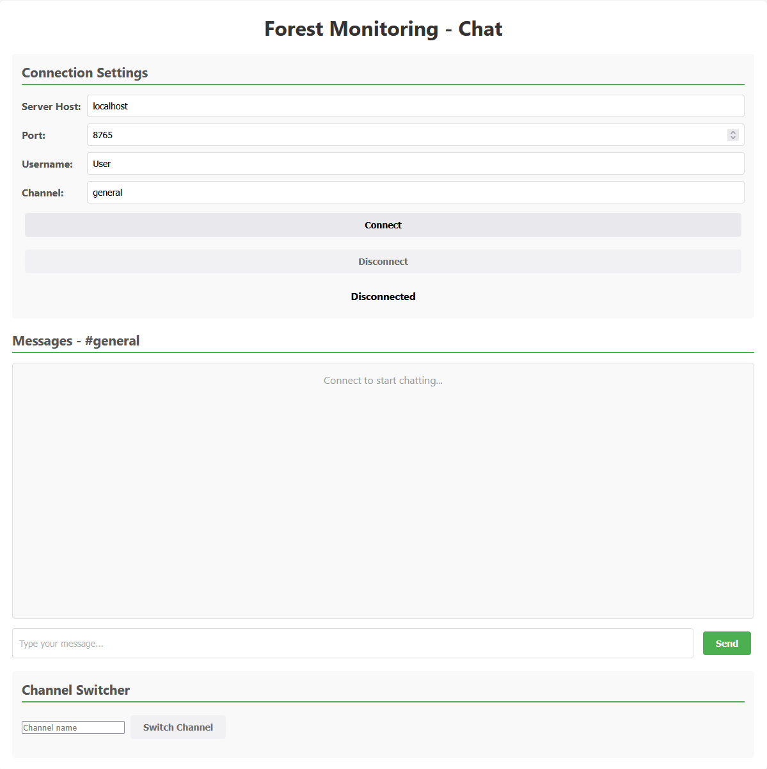Click the Channel Switcher heading

click(75, 690)
